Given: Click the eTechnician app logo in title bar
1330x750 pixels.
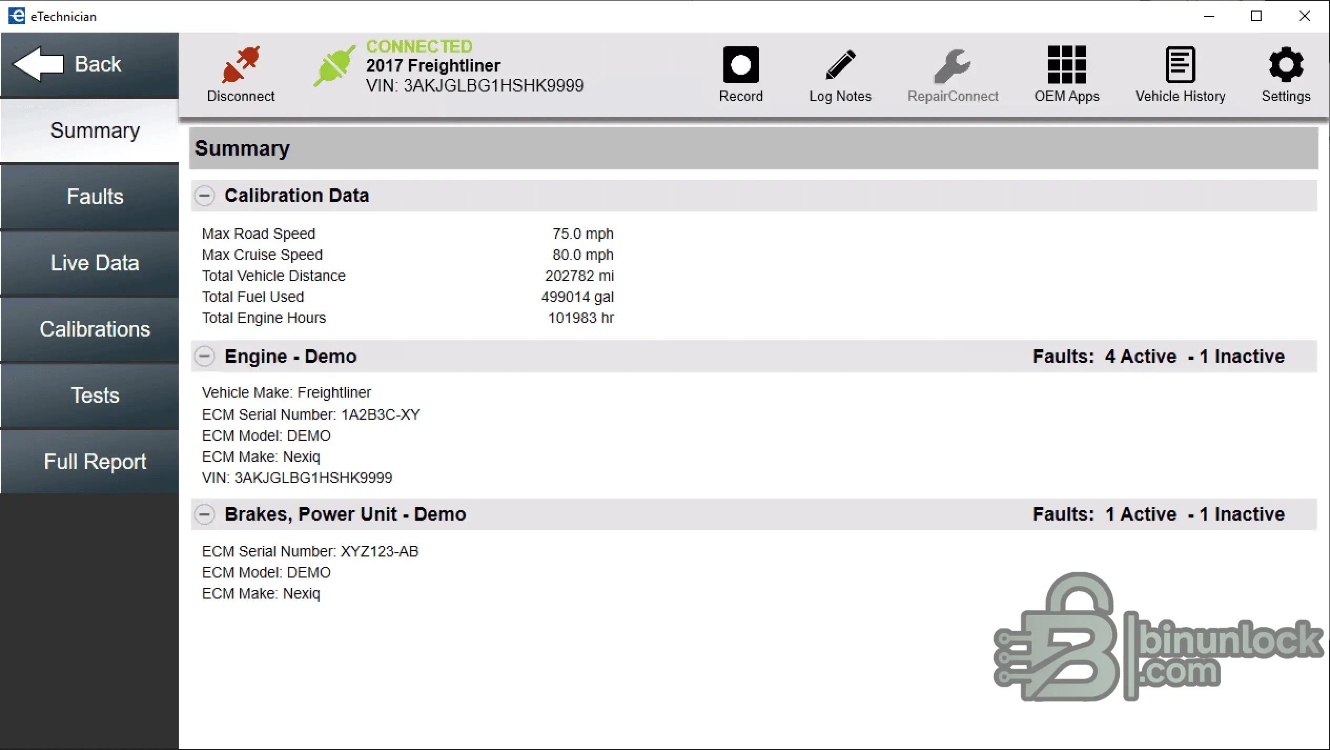Looking at the screenshot, I should pos(17,16).
